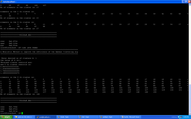Screen dimensions: 191x119
Task: Click the 'A Heuristic Method to improve' heading line
Action: click(x=39, y=52)
